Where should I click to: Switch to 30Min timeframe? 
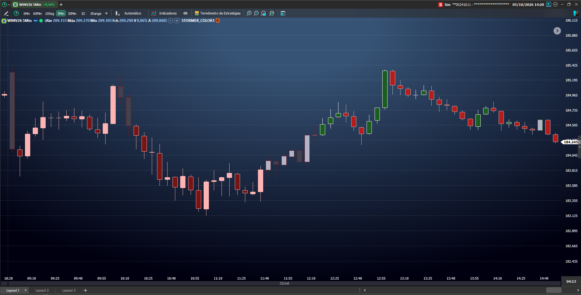click(72, 14)
